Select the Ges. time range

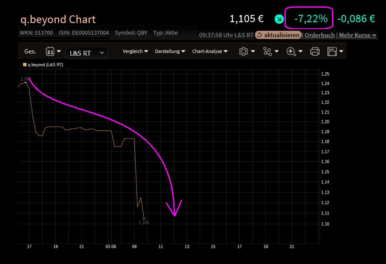30,51
